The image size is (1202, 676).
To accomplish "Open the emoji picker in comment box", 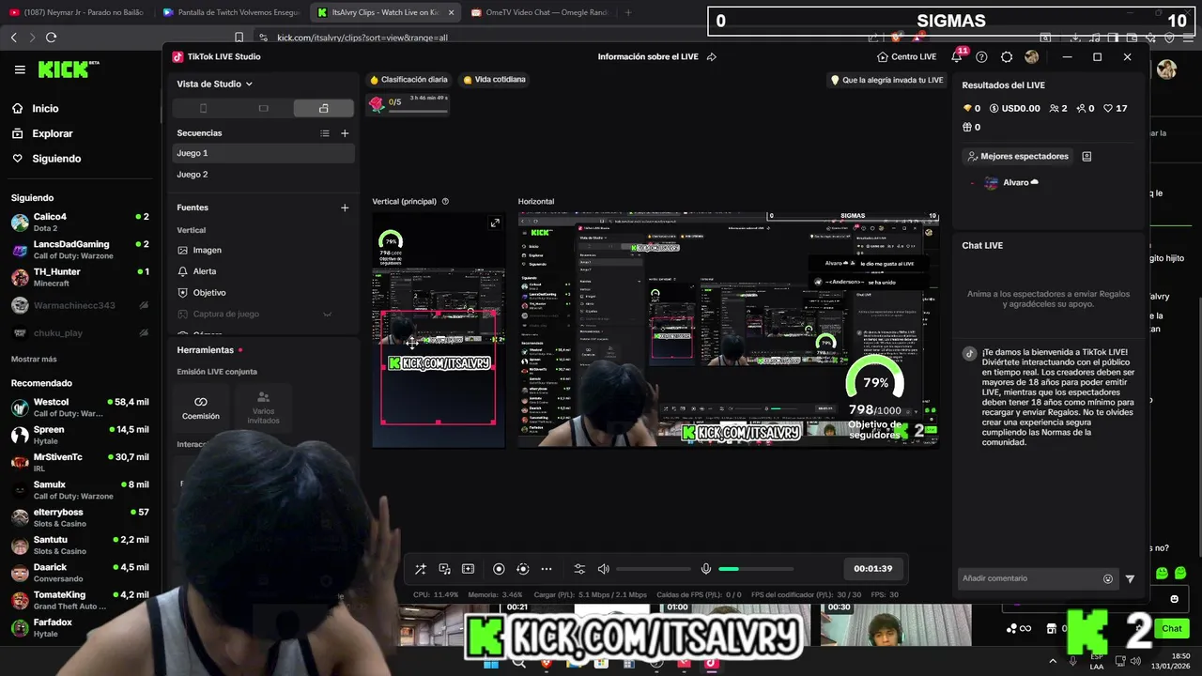I will pyautogui.click(x=1108, y=578).
